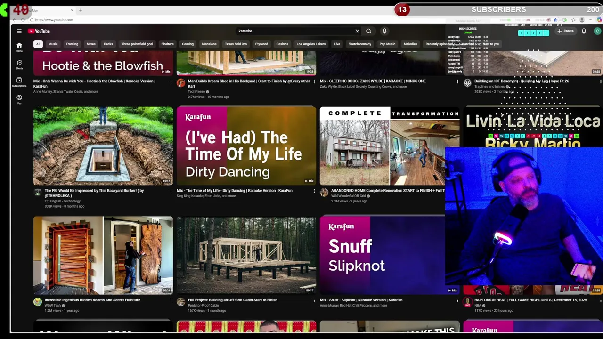This screenshot has height=339, width=603.
Task: Click the Create button
Action: [x=565, y=31]
